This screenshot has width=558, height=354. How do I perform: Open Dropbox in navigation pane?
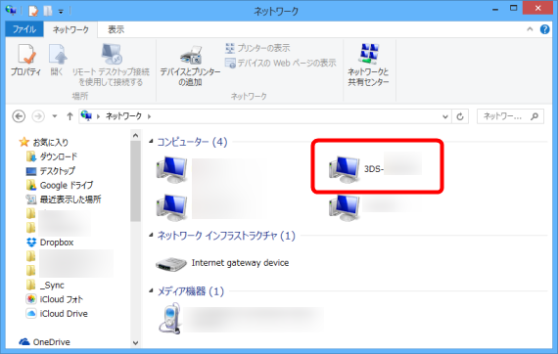50,243
